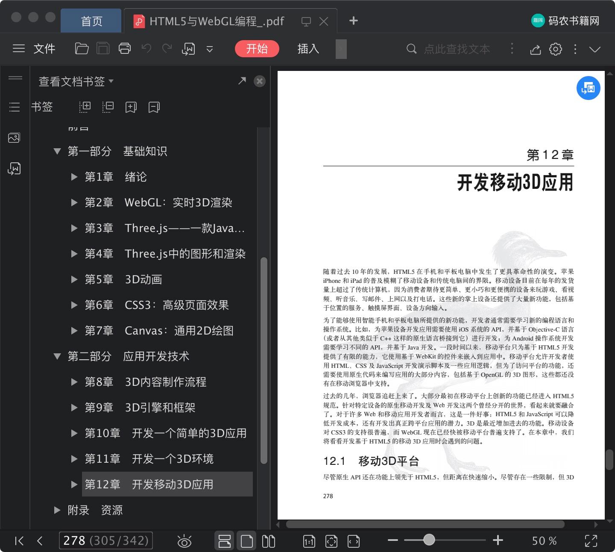Select the 开始 tab
Screen dimensions: 615x552
(x=257, y=49)
